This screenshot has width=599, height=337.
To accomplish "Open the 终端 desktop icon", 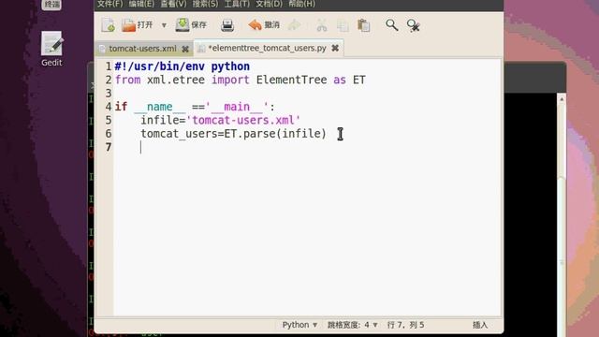I will click(x=51, y=5).
